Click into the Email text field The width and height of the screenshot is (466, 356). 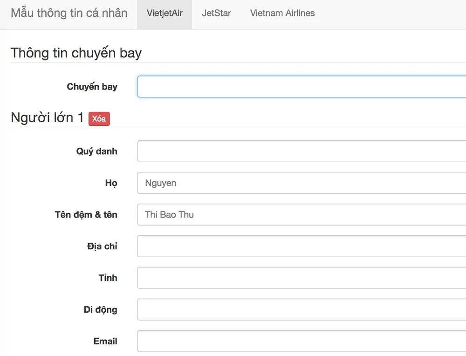pos(301,342)
